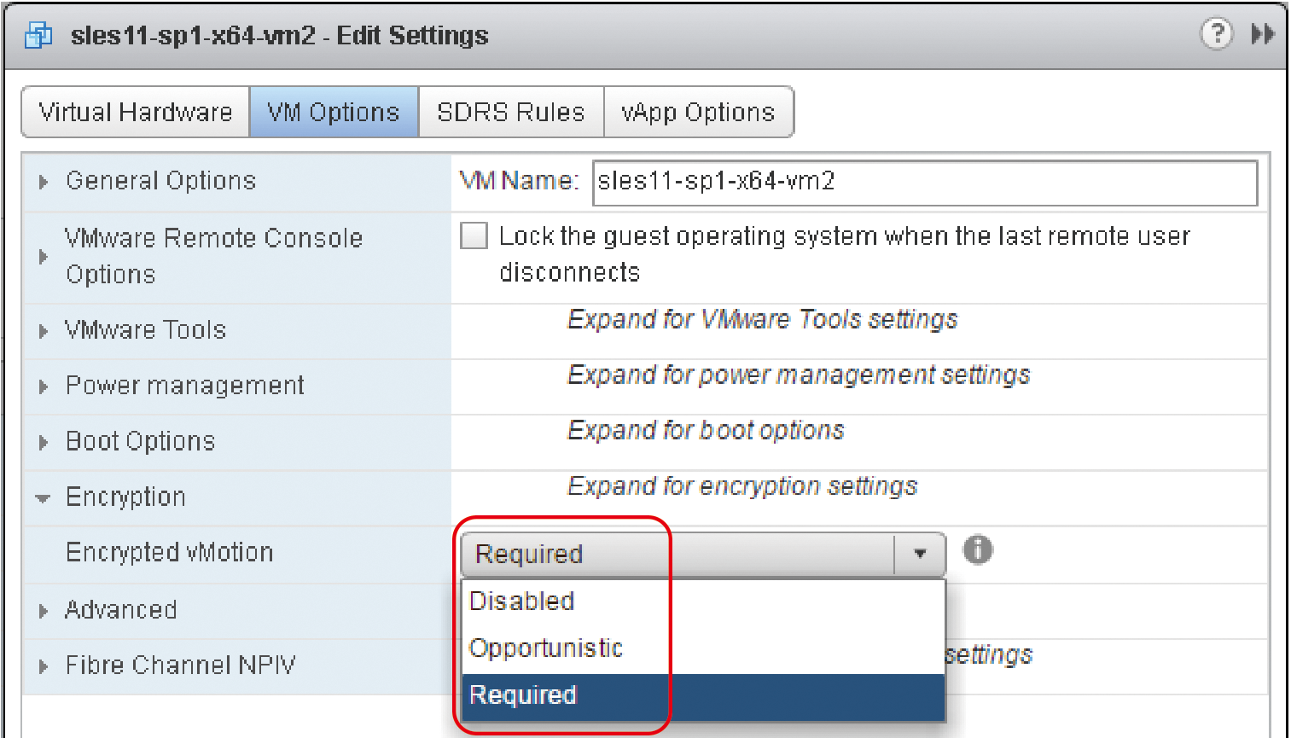
Task: Click the info icon beside Encrypted vMotion
Action: point(978,549)
